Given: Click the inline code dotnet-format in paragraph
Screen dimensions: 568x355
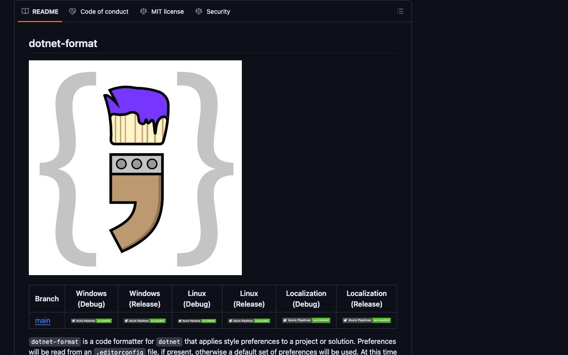Looking at the screenshot, I should pyautogui.click(x=55, y=342).
